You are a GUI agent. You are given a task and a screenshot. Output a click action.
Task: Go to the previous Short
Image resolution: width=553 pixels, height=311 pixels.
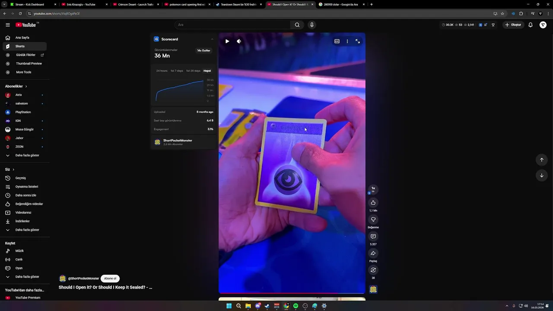(x=542, y=160)
